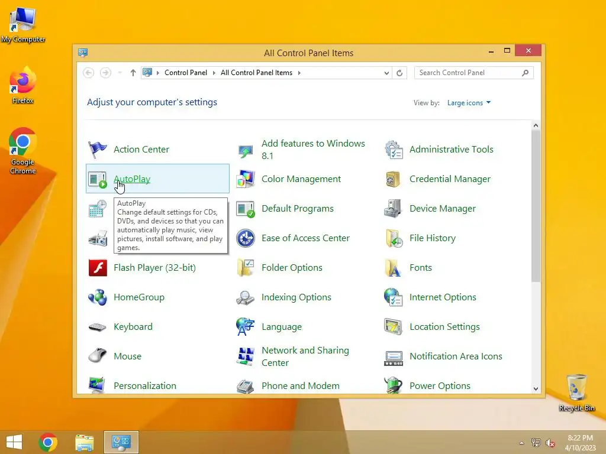606x454 pixels.
Task: Show hidden tray icons arrow
Action: 522,443
